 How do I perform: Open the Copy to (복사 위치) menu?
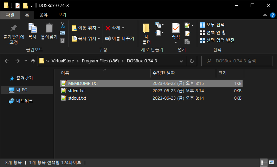coord(86,38)
